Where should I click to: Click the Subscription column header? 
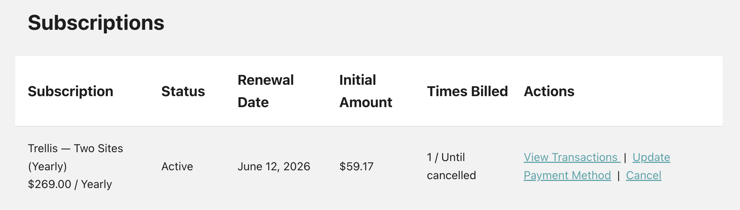coord(71,91)
